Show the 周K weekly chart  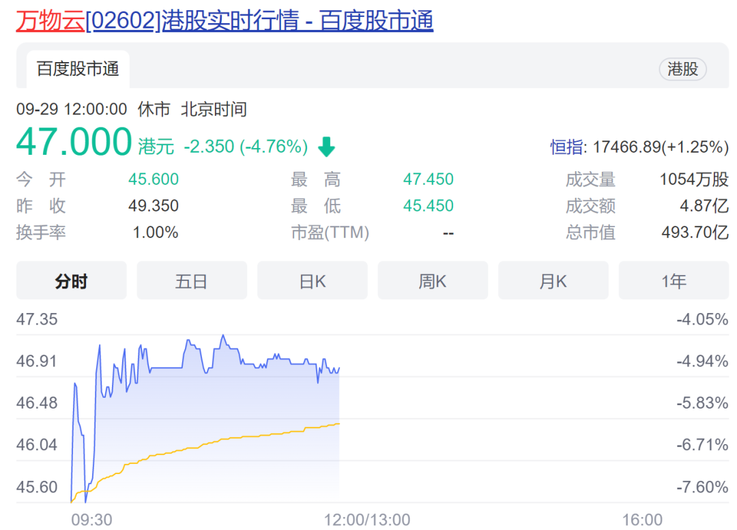433,280
